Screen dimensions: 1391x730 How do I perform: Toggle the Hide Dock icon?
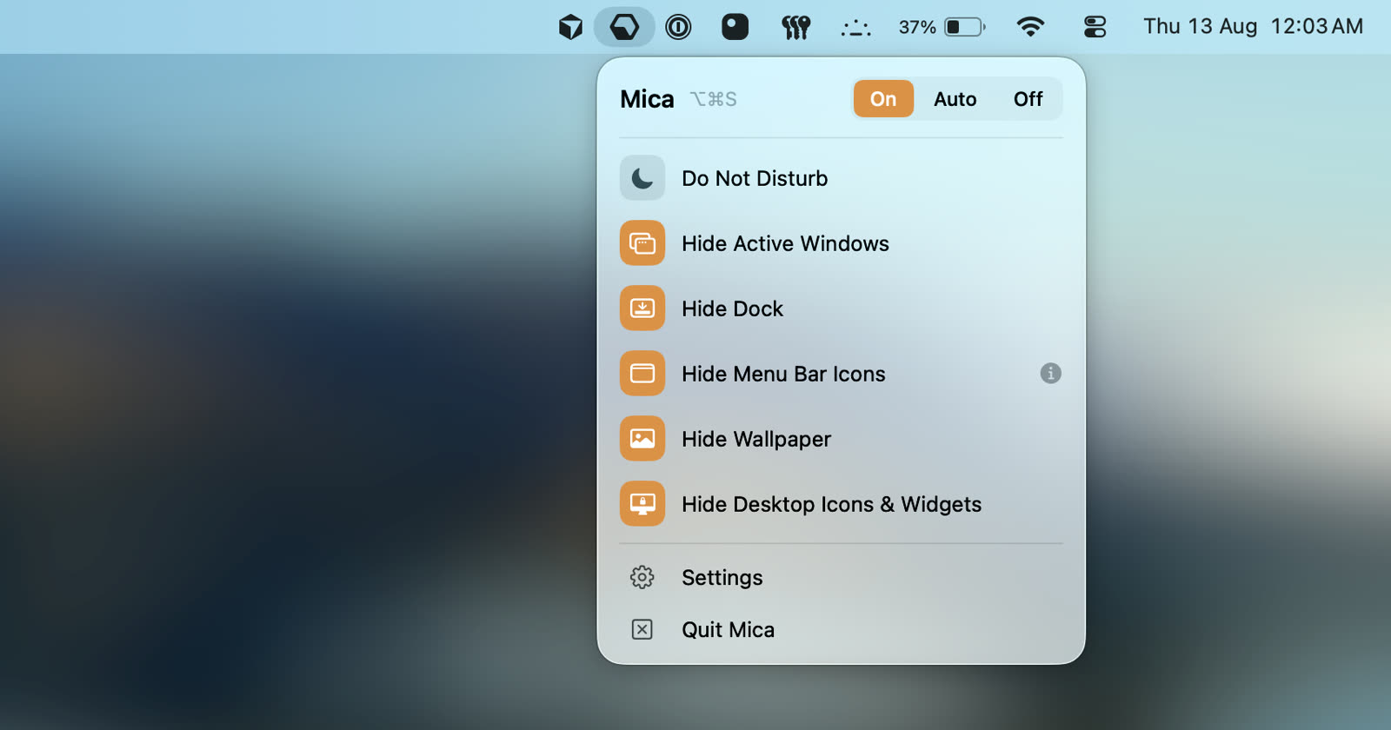(x=642, y=309)
